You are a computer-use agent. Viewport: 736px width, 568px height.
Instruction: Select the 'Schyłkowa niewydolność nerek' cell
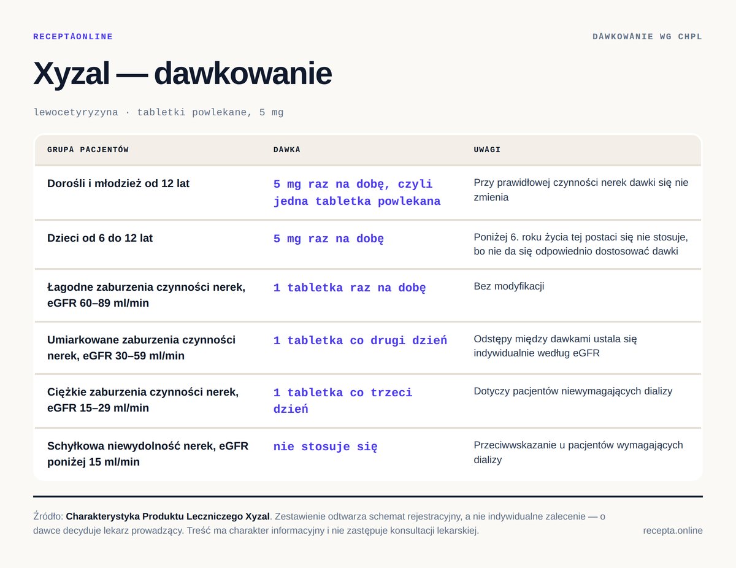point(148,454)
